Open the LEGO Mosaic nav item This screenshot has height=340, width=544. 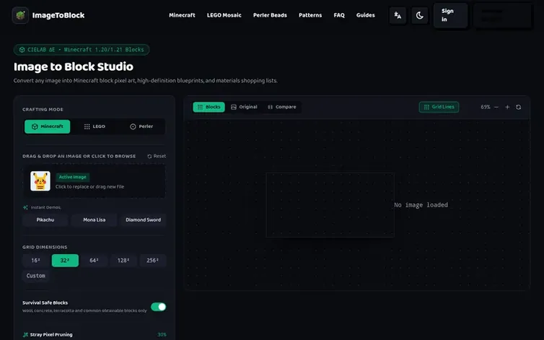pyautogui.click(x=224, y=15)
